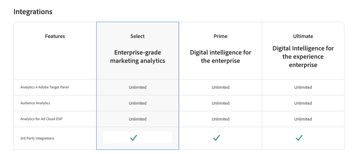Click the Analytics 4 Adobe Target Panel row label
359x154 pixels.
point(44,87)
